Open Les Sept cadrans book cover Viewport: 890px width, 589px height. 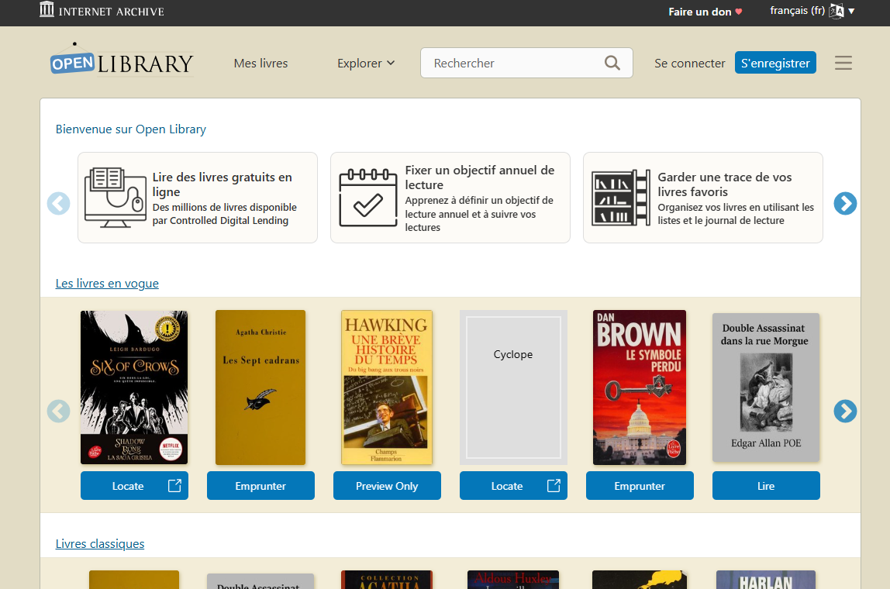[260, 387]
